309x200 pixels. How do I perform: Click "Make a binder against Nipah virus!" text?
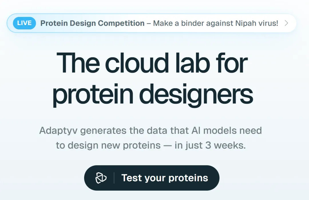[216, 23]
